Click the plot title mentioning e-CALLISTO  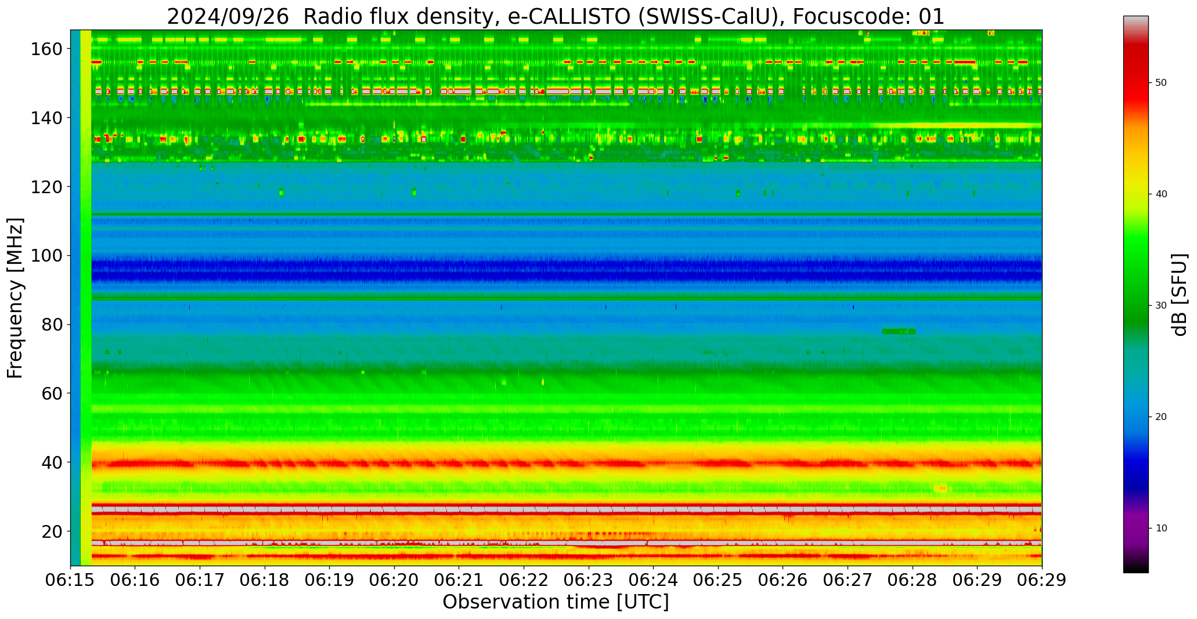(x=556, y=16)
